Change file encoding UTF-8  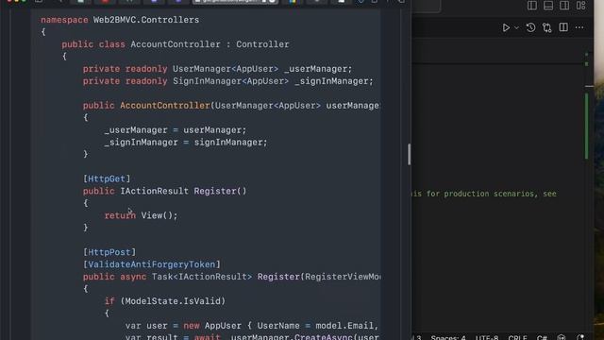click(x=487, y=338)
